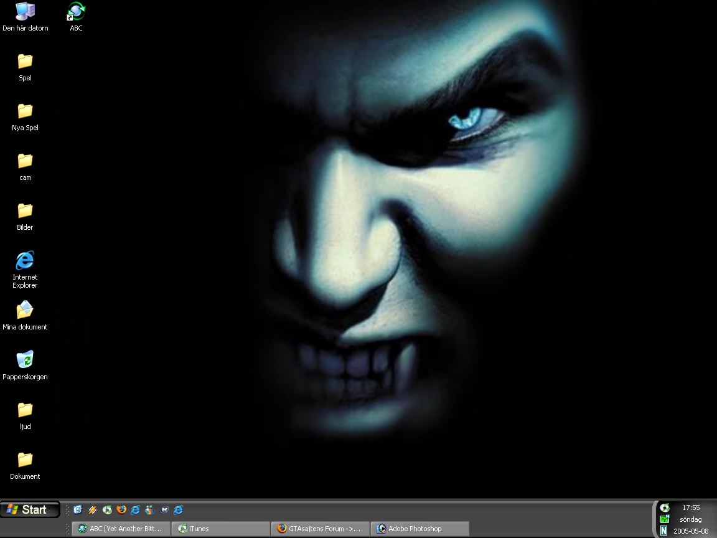Open the Bilder folder

[25, 211]
